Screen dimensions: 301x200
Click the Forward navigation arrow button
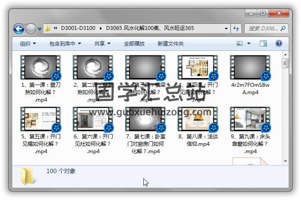(31, 29)
